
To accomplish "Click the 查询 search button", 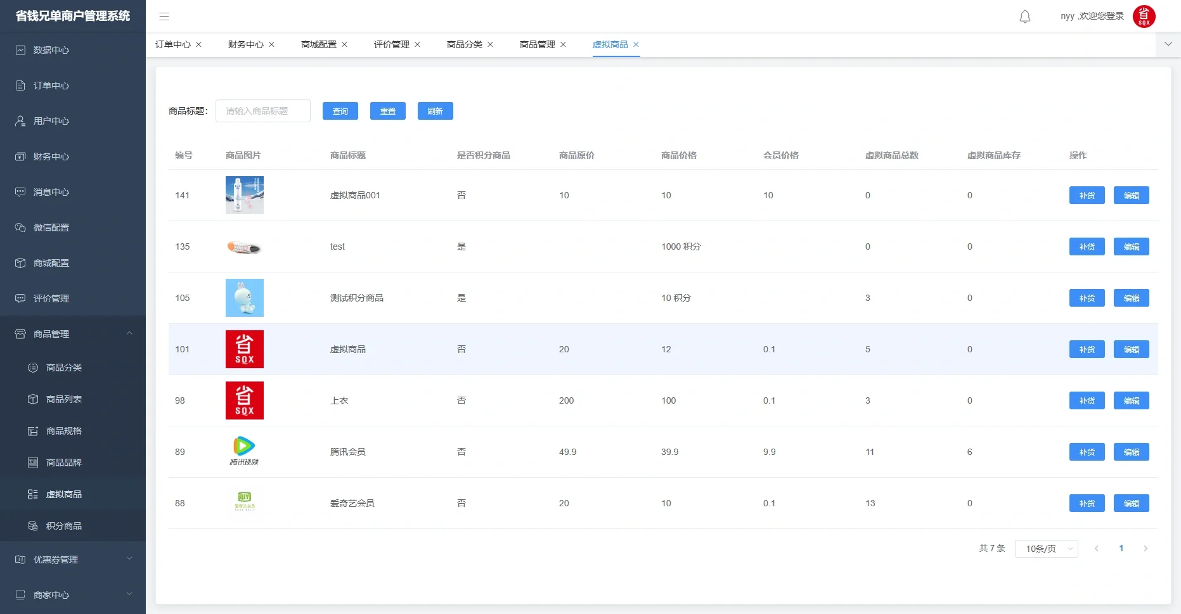I will (340, 111).
